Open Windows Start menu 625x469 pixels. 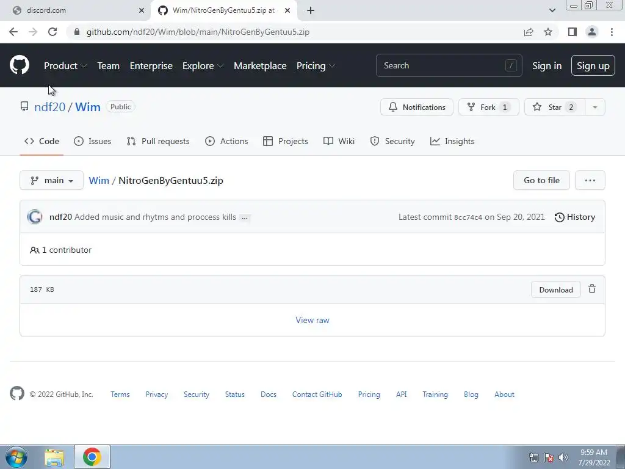coord(16,457)
